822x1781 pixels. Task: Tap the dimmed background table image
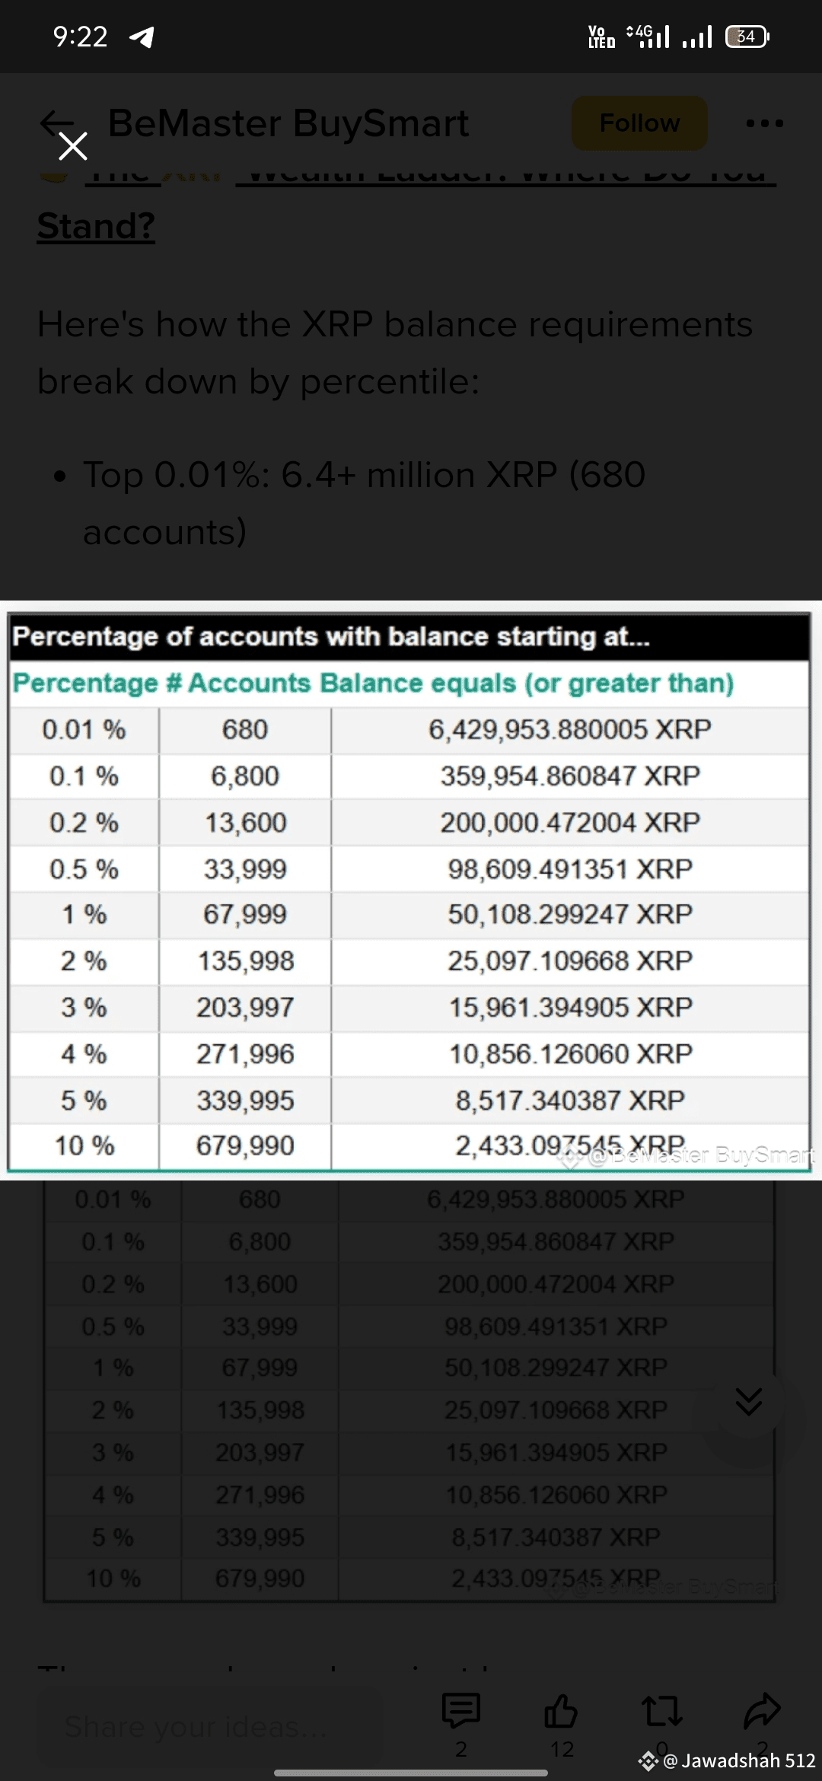pyautogui.click(x=409, y=1391)
